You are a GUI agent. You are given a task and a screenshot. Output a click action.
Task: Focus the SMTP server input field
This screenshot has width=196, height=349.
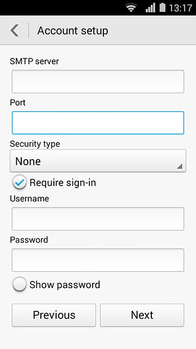98,81
